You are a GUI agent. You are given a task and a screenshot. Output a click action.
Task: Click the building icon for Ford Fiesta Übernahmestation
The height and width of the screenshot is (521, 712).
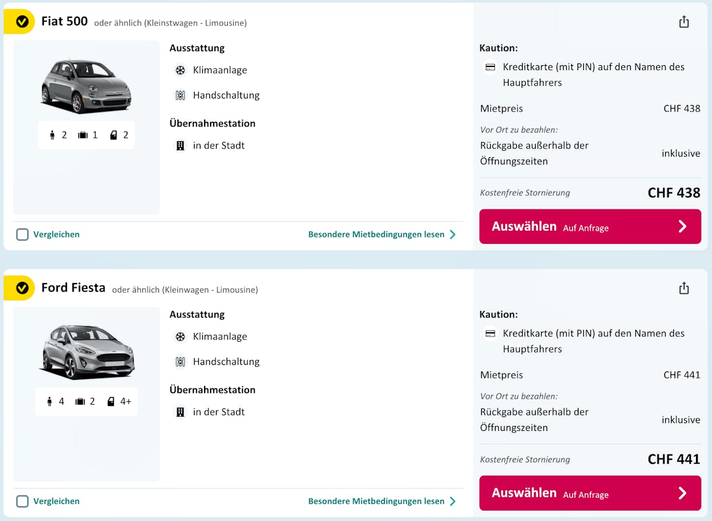[180, 412]
